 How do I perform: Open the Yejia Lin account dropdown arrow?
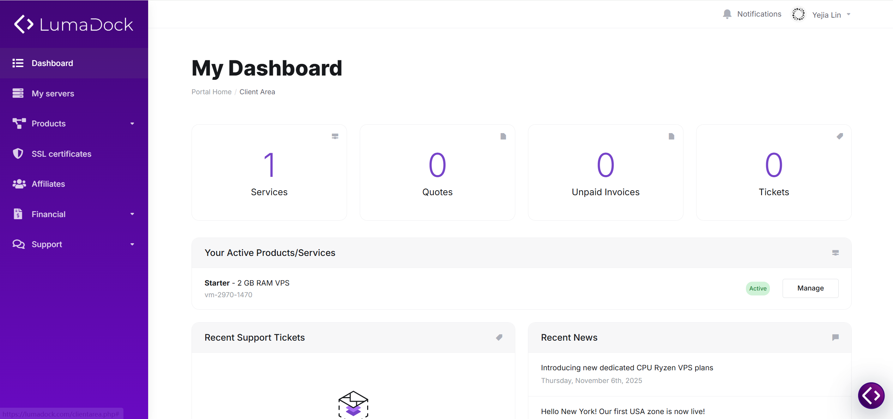[849, 14]
